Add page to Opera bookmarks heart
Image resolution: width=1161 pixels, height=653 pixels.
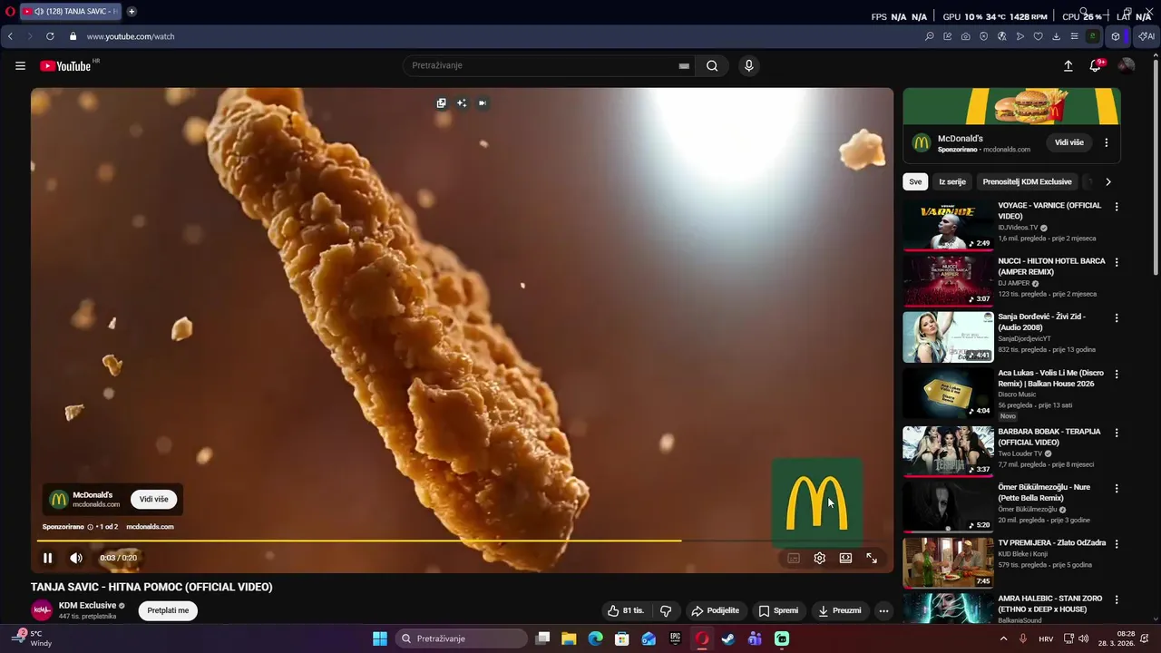pos(1038,36)
